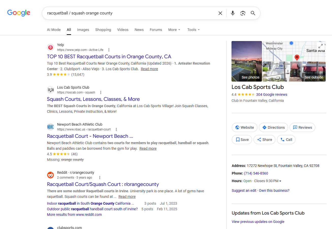Open Racquetball Court - Newport Beach link
Image resolution: width=332 pixels, height=229 pixels.
click(x=90, y=136)
